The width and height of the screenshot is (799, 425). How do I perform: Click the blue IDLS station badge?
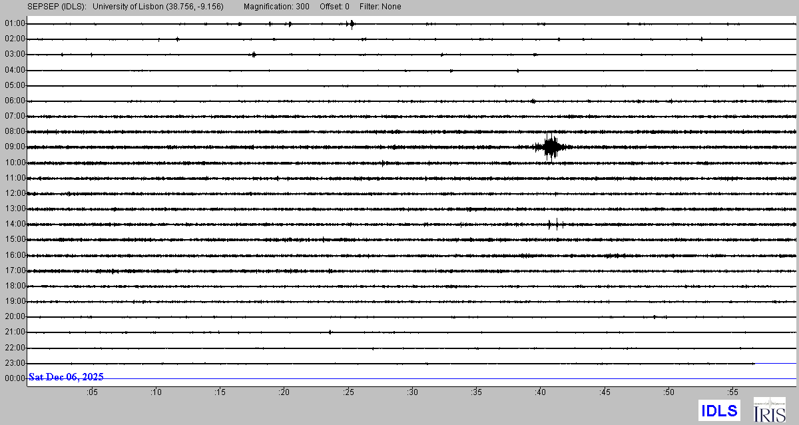click(719, 410)
